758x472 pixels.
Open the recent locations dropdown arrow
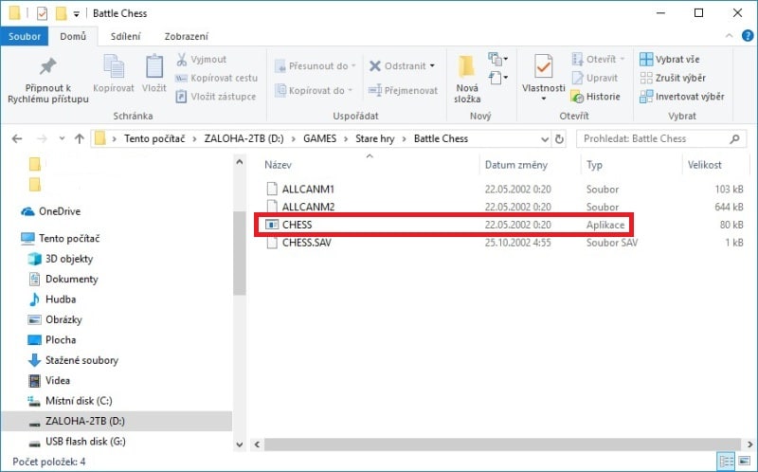(62, 138)
